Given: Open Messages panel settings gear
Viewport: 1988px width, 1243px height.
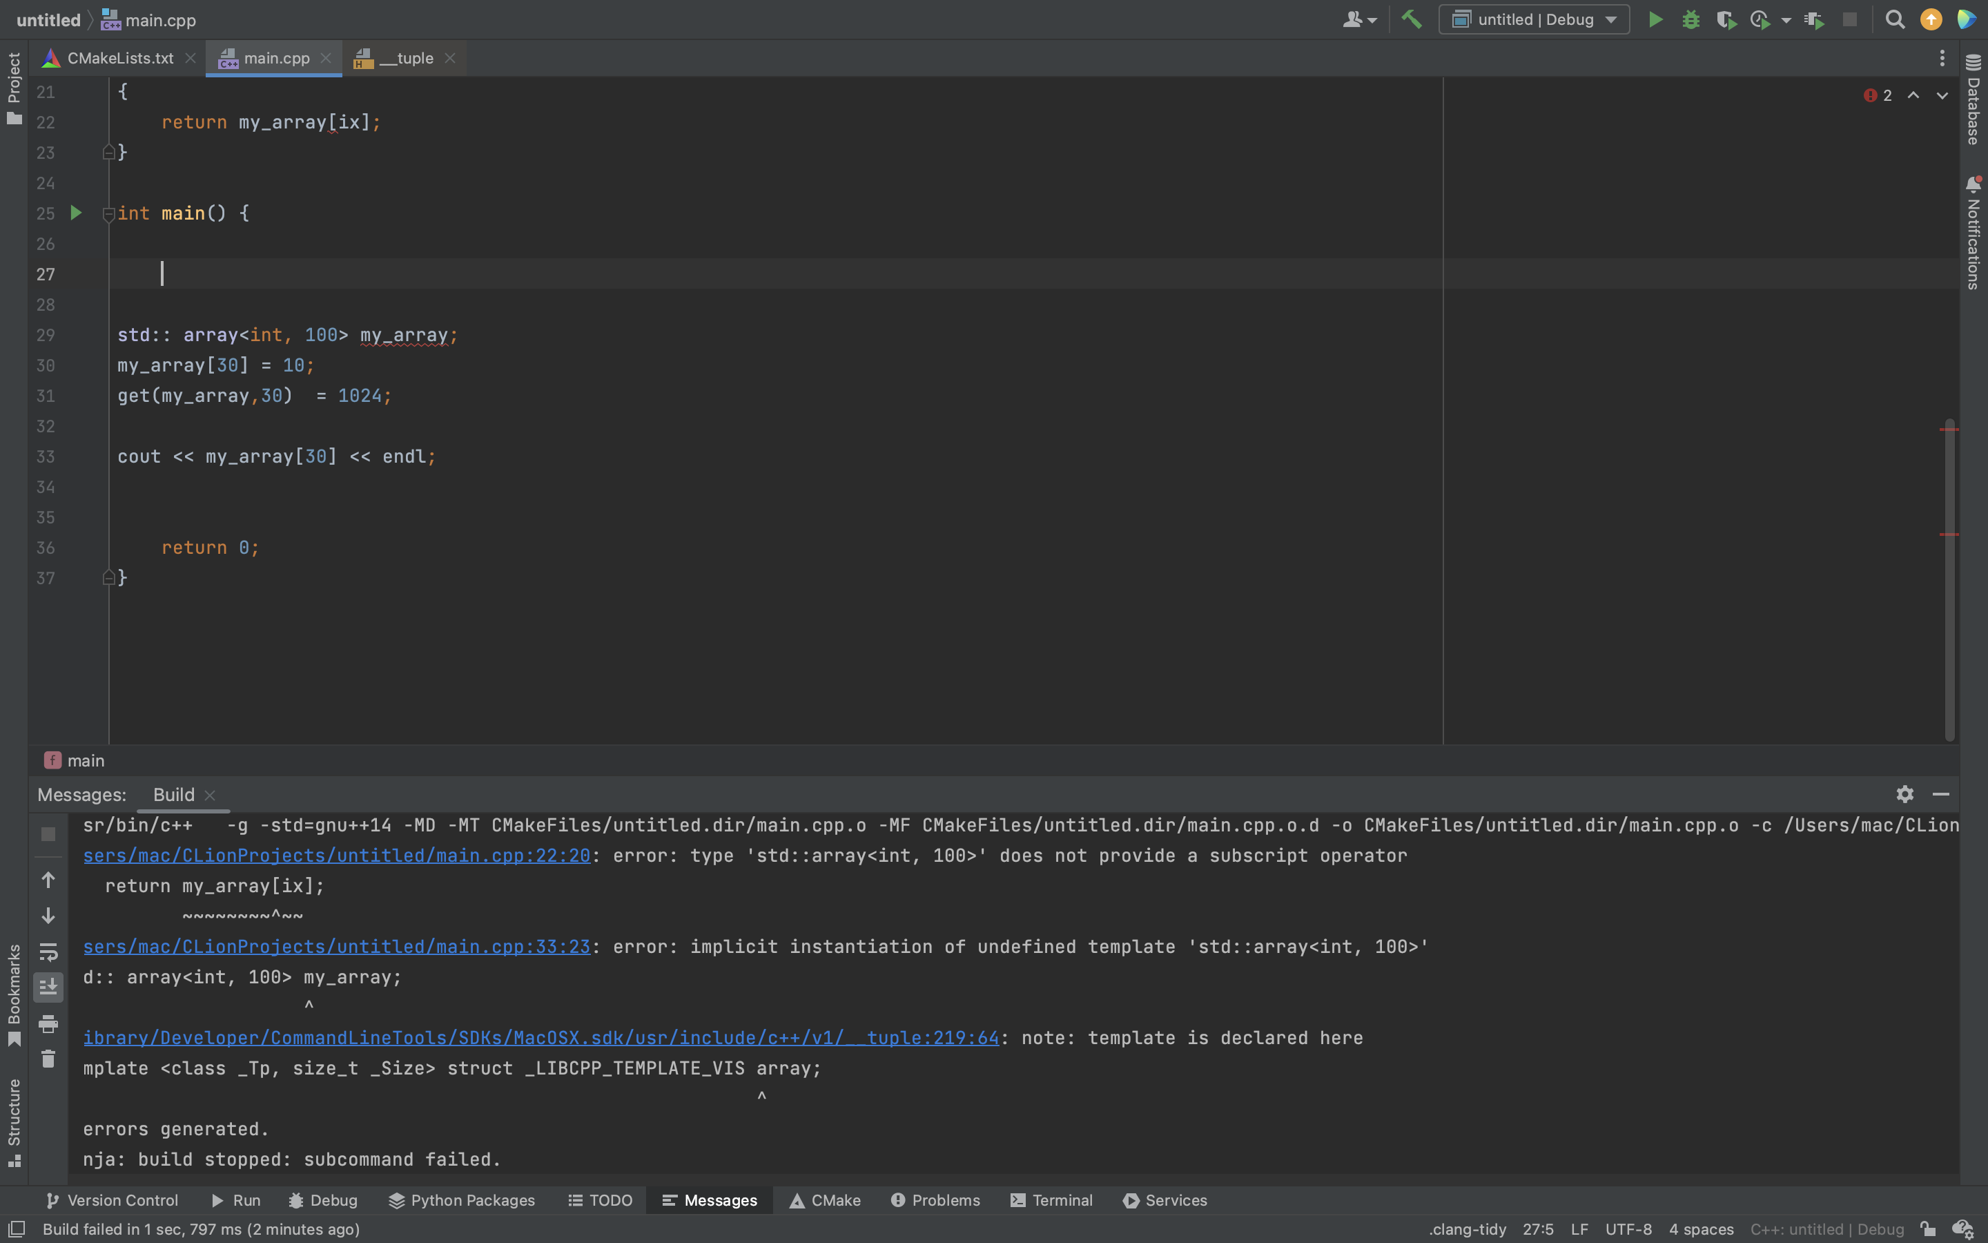Looking at the screenshot, I should click(1904, 794).
